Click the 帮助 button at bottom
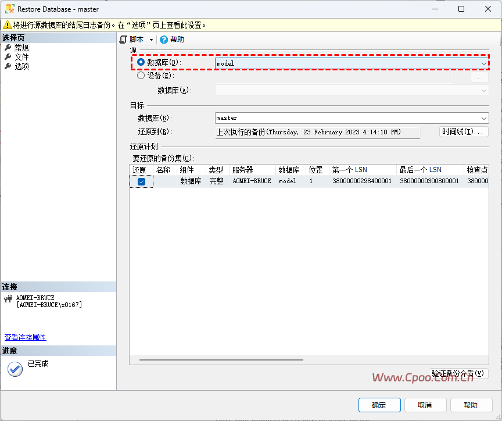 pyautogui.click(x=471, y=405)
